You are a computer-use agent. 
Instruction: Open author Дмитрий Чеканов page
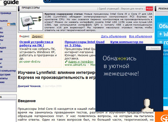click(29, 86)
